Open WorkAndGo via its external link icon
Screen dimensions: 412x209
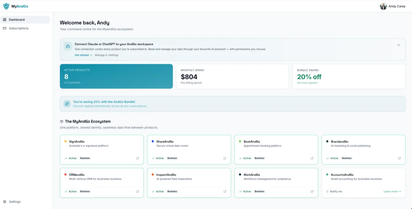[312, 191]
